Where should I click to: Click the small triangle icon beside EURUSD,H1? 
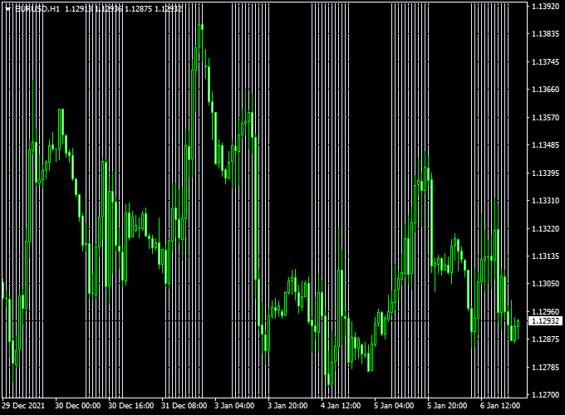pyautogui.click(x=7, y=8)
